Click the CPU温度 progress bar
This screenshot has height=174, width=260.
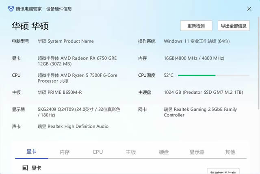(214, 75)
